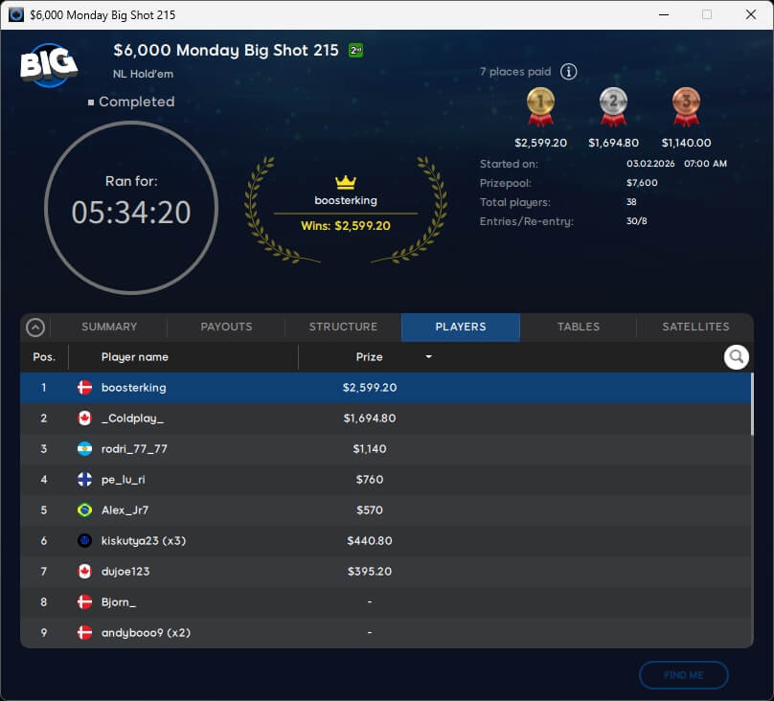Viewport: 774px width, 701px height.
Task: Select the rodri_77_77 player row
Action: click(383, 449)
